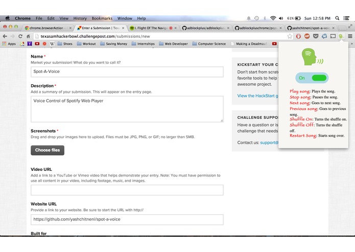Switch to the chrome.browserAction tab
Image resolution: width=355 pixels, height=252 pixels.
point(48,28)
